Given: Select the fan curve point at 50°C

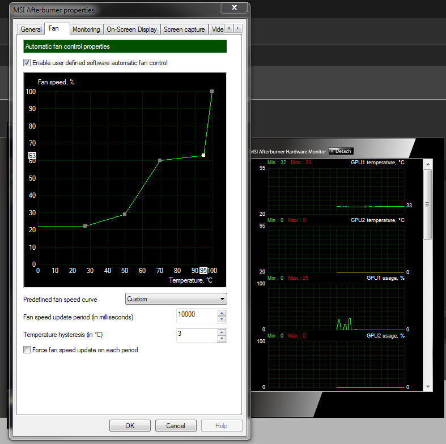Looking at the screenshot, I should pos(125,214).
